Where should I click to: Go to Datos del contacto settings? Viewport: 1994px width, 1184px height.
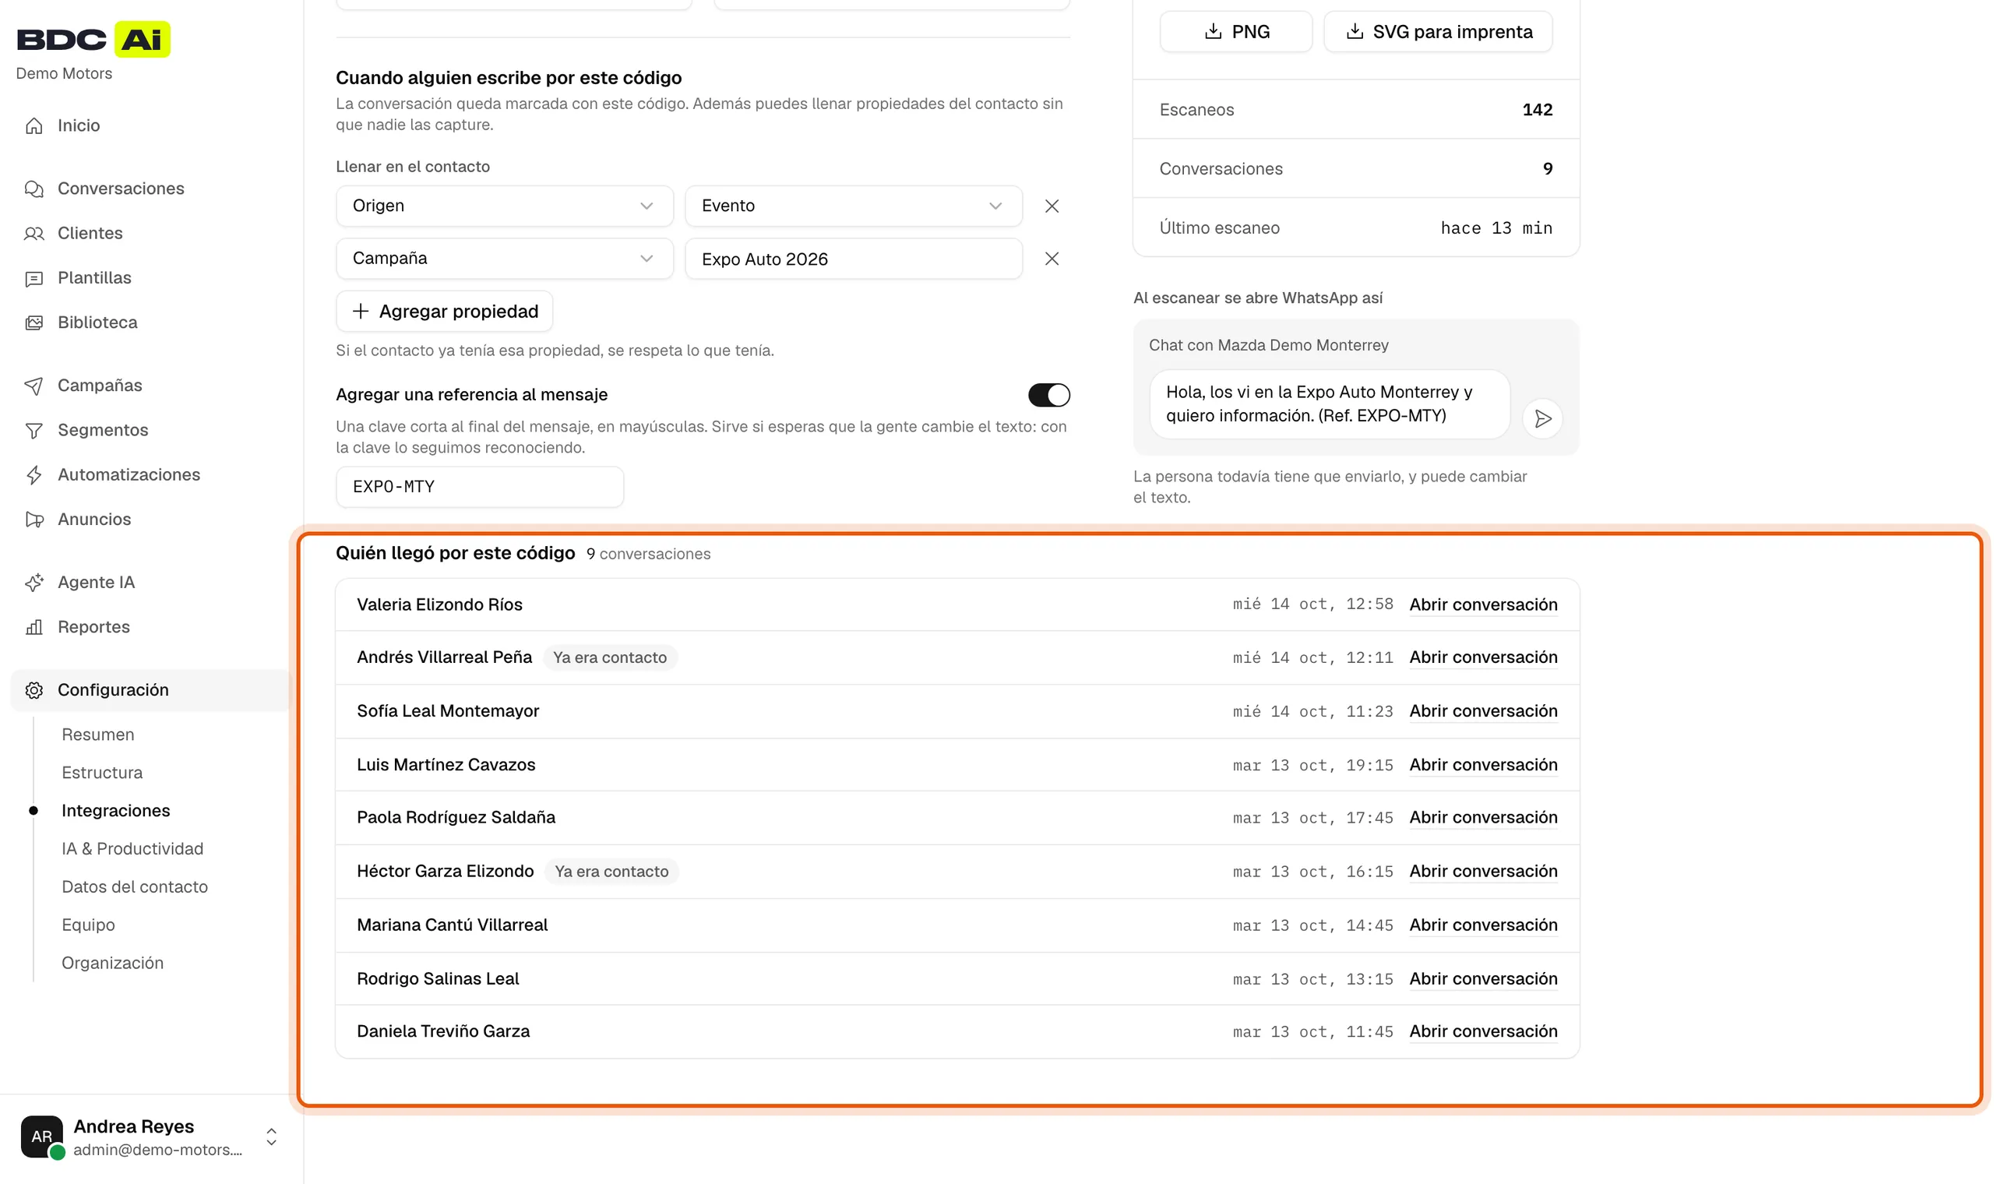135,888
